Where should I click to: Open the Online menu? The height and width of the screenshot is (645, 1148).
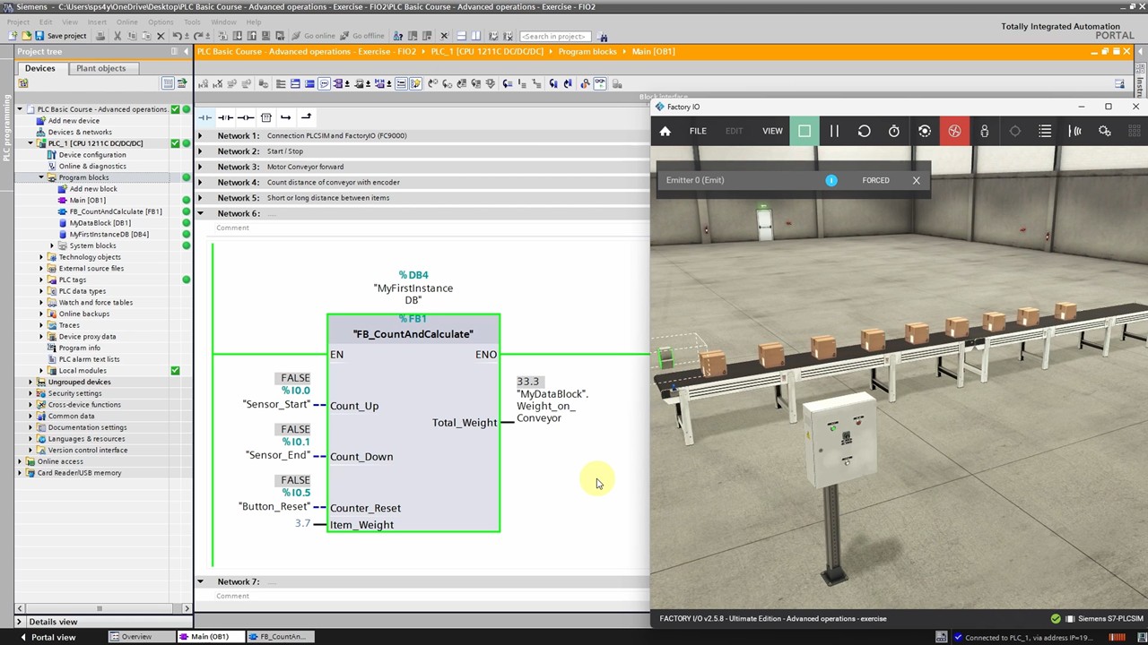126,21
